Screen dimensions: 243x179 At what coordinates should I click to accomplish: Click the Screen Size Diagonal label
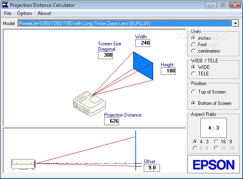pyautogui.click(x=110, y=46)
